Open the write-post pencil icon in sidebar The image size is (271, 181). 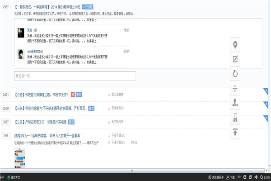click(235, 59)
